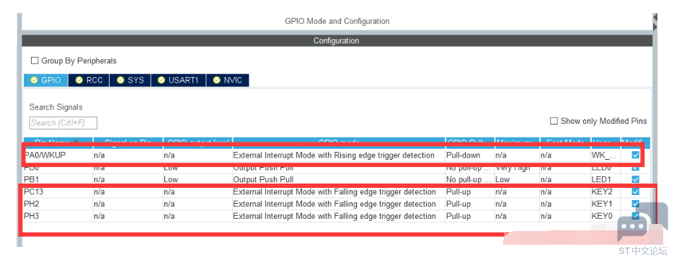The image size is (674, 262).
Task: Click the KEY1 user label
Action: click(x=602, y=204)
